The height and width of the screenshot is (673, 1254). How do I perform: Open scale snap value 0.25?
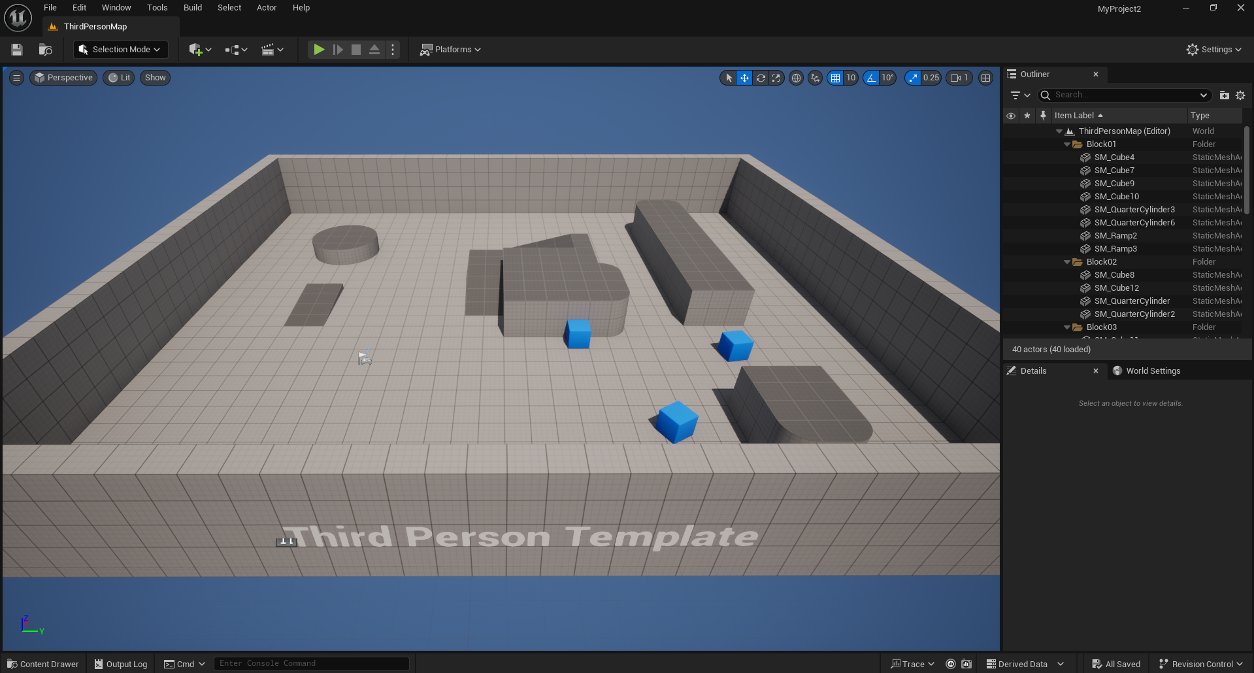[931, 78]
